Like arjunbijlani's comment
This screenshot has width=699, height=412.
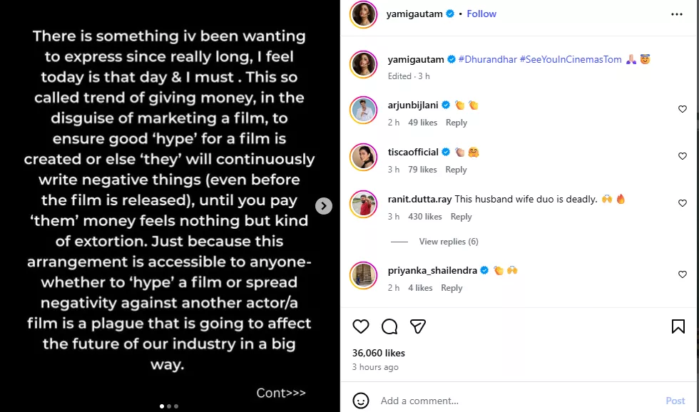(683, 109)
